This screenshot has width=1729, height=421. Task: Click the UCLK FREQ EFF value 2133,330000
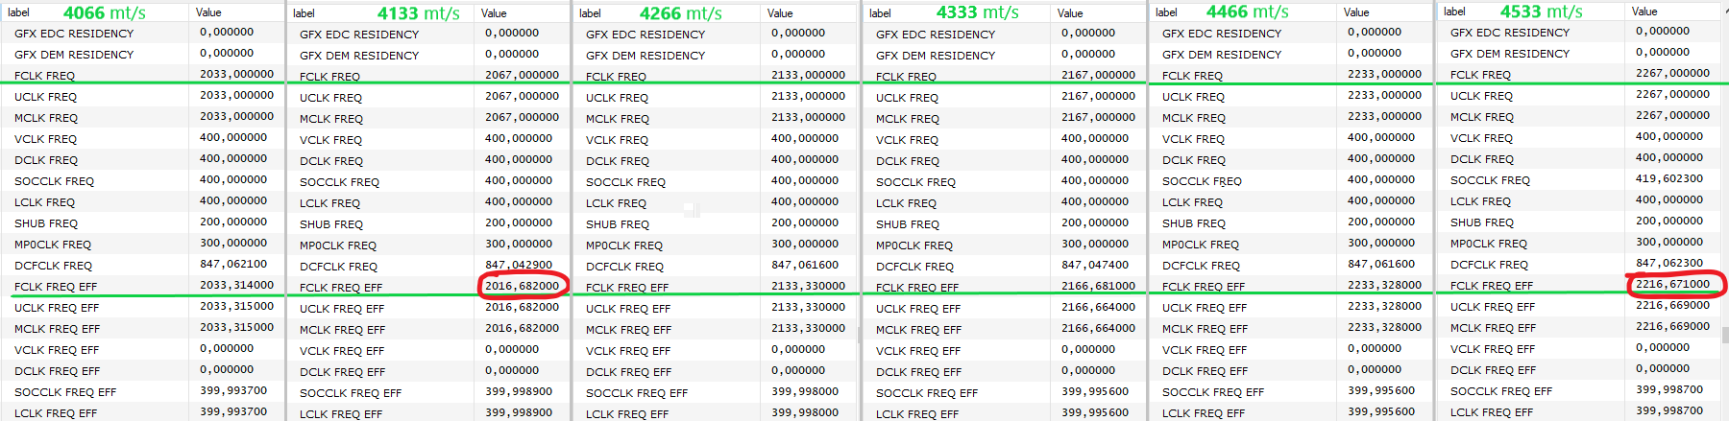pyautogui.click(x=808, y=307)
